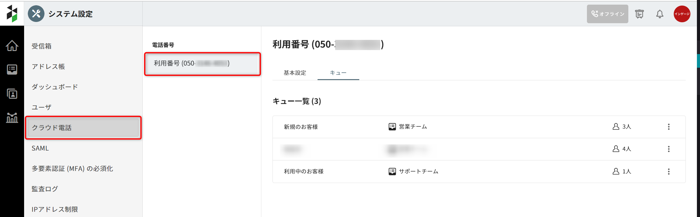Viewport: 700px width, 217px height.
Task: Click the 営業チーム inbox link
Action: (413, 127)
